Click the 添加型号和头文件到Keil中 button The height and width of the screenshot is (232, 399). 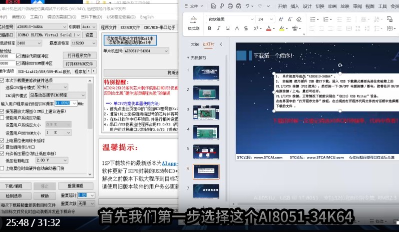coord(130,40)
